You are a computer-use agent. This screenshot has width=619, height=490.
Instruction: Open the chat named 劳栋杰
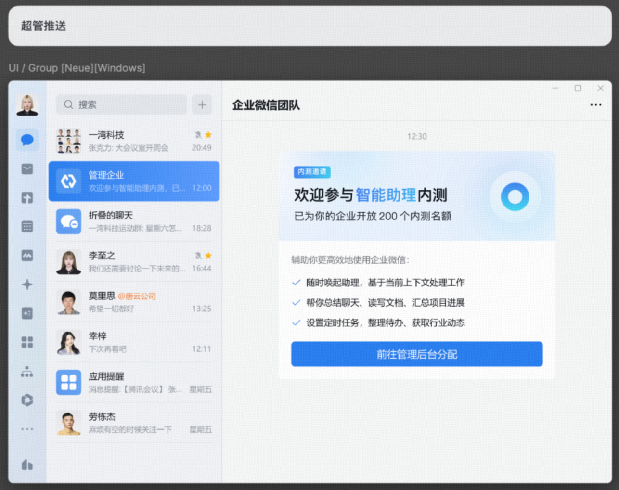click(102, 417)
